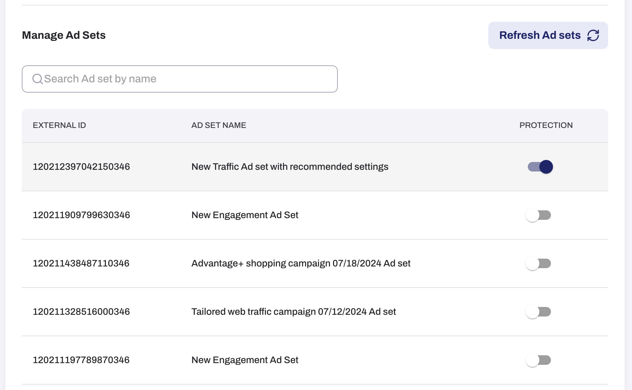Screen dimensions: 632x390
Task: Click the PROTECTION column header
Action: [546, 125]
